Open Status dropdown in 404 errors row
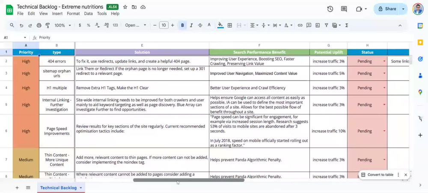Screen dimensions: 428x193 [384, 62]
